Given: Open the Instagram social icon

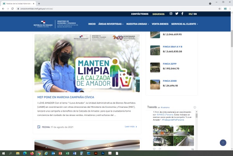Looking at the screenshot, I should (171, 14).
